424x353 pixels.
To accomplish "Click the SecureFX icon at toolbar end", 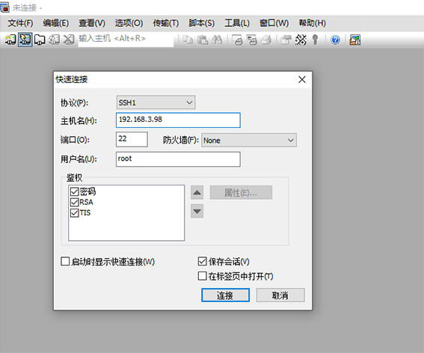I will click(354, 40).
